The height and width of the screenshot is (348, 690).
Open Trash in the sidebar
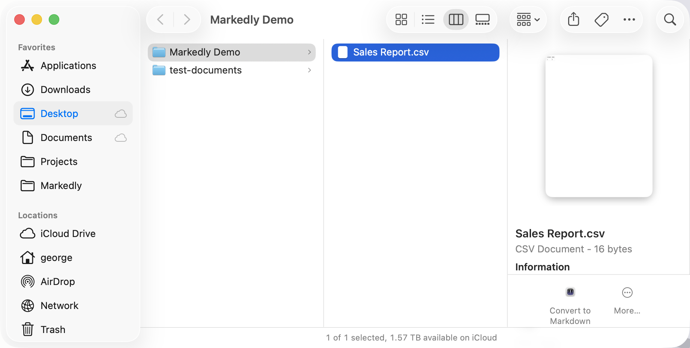73,330
